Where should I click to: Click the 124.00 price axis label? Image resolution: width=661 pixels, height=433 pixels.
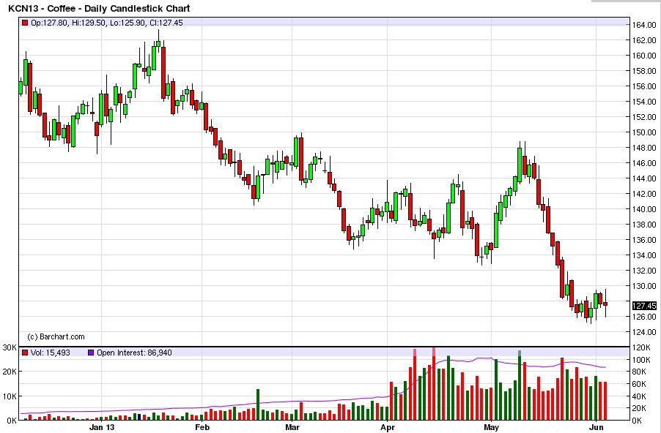[x=643, y=332]
